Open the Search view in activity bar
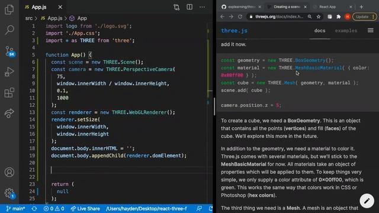The image size is (379, 213). point(9,30)
